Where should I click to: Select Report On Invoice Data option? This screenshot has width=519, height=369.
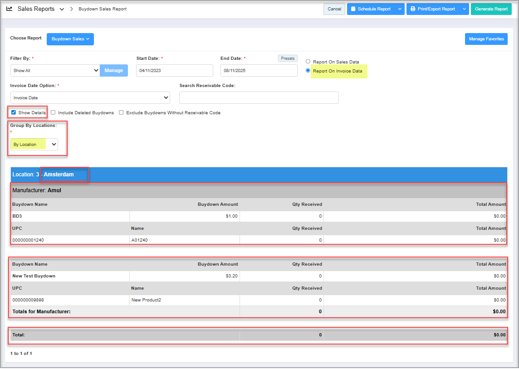(308, 71)
